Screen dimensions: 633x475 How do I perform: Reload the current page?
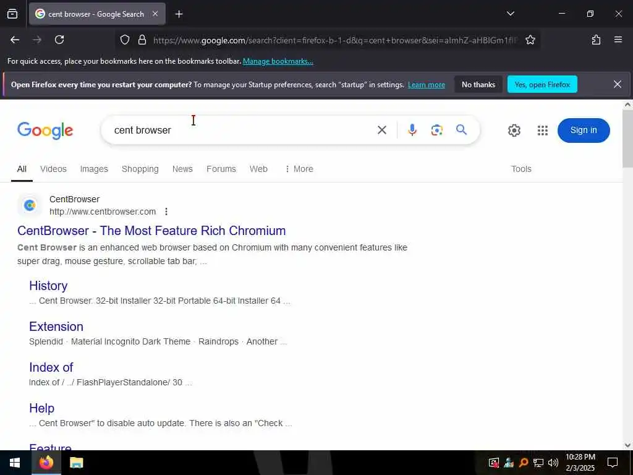(x=59, y=40)
